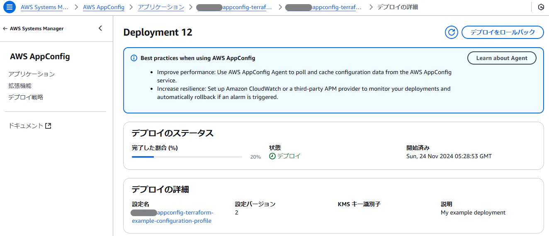Click the 設定名 label

coord(140,204)
